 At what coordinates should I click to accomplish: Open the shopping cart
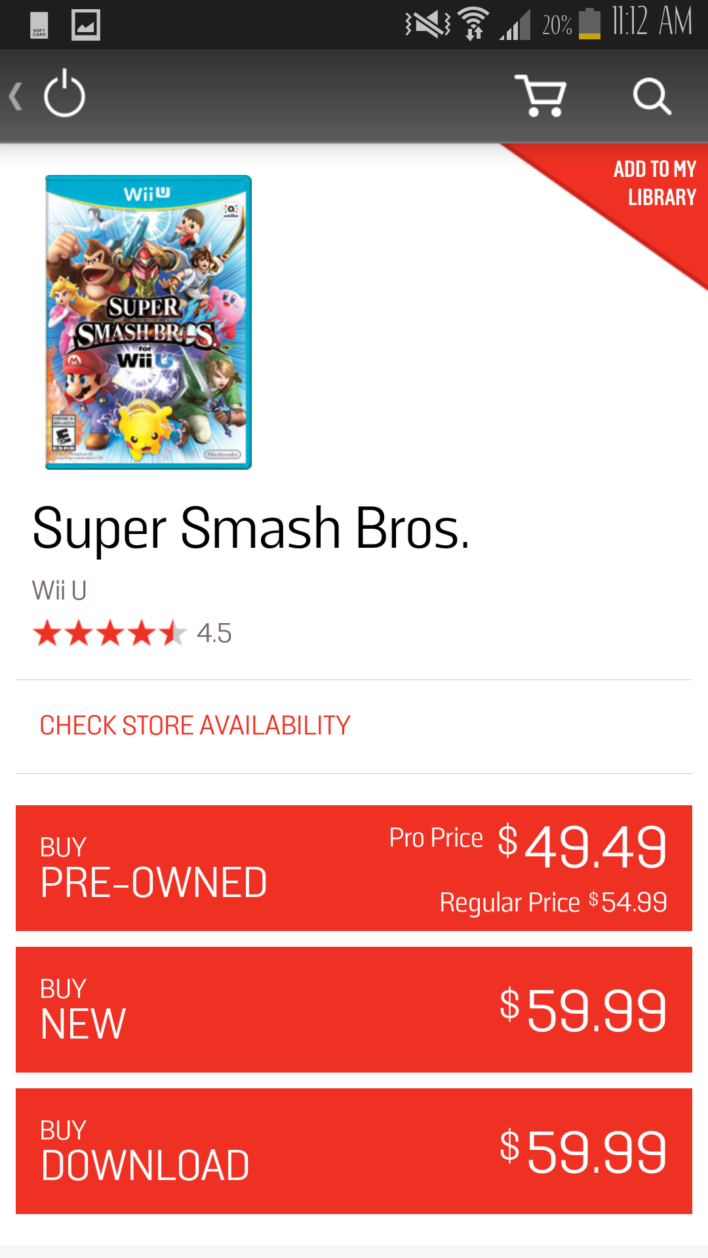click(541, 96)
